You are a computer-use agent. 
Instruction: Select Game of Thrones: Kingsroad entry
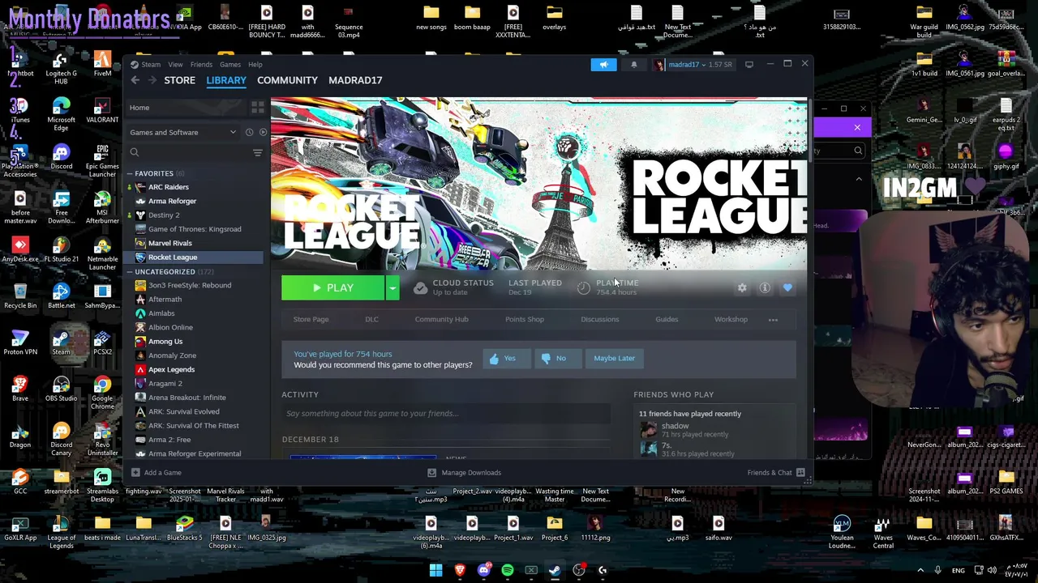pyautogui.click(x=194, y=229)
